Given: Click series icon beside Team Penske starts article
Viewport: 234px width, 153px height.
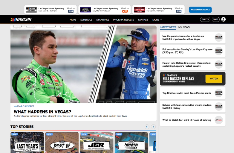Looking at the screenshot, I should [219, 93].
